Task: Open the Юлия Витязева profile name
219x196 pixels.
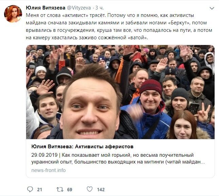Action: point(45,8)
